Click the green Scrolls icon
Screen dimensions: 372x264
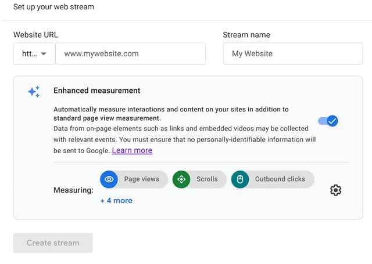coord(181,179)
